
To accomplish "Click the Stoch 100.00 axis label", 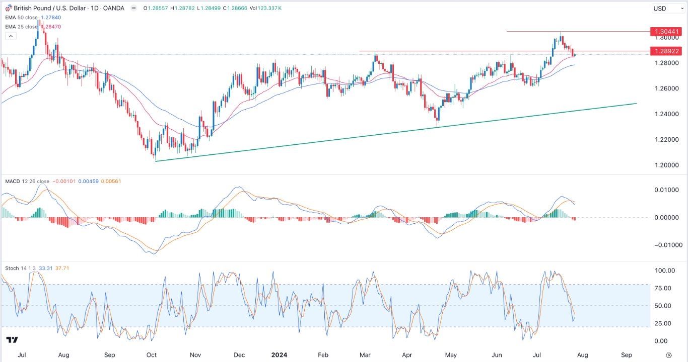I will (x=665, y=270).
